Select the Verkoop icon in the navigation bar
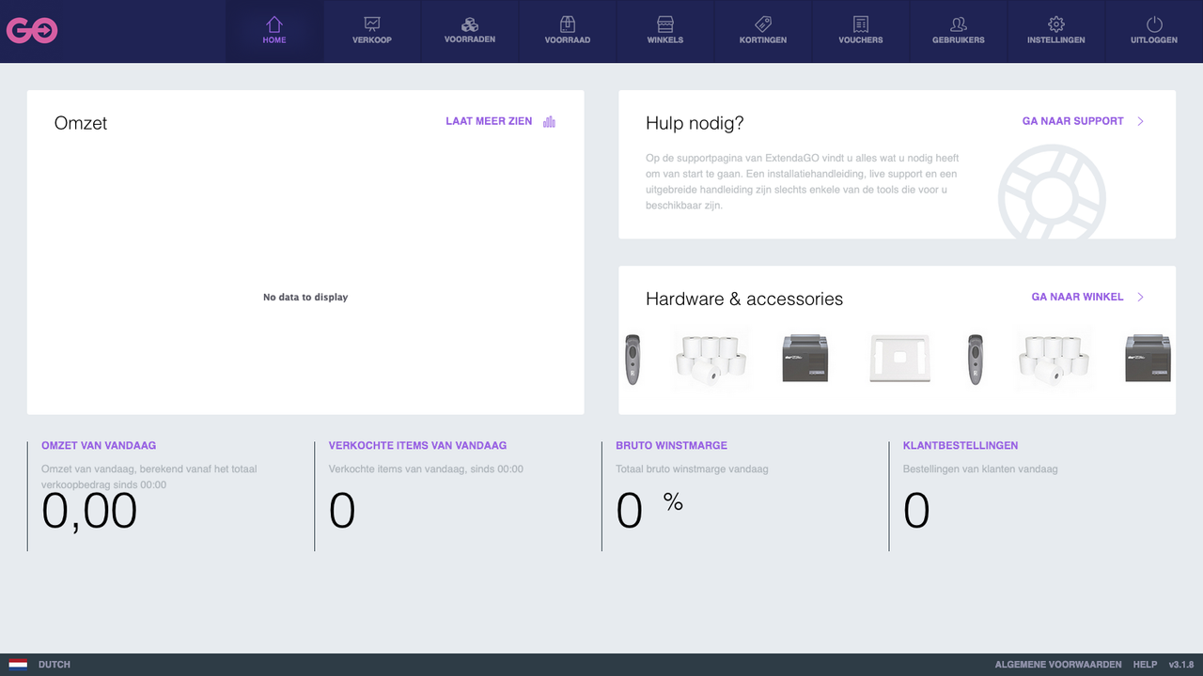1203x676 pixels. tap(372, 25)
